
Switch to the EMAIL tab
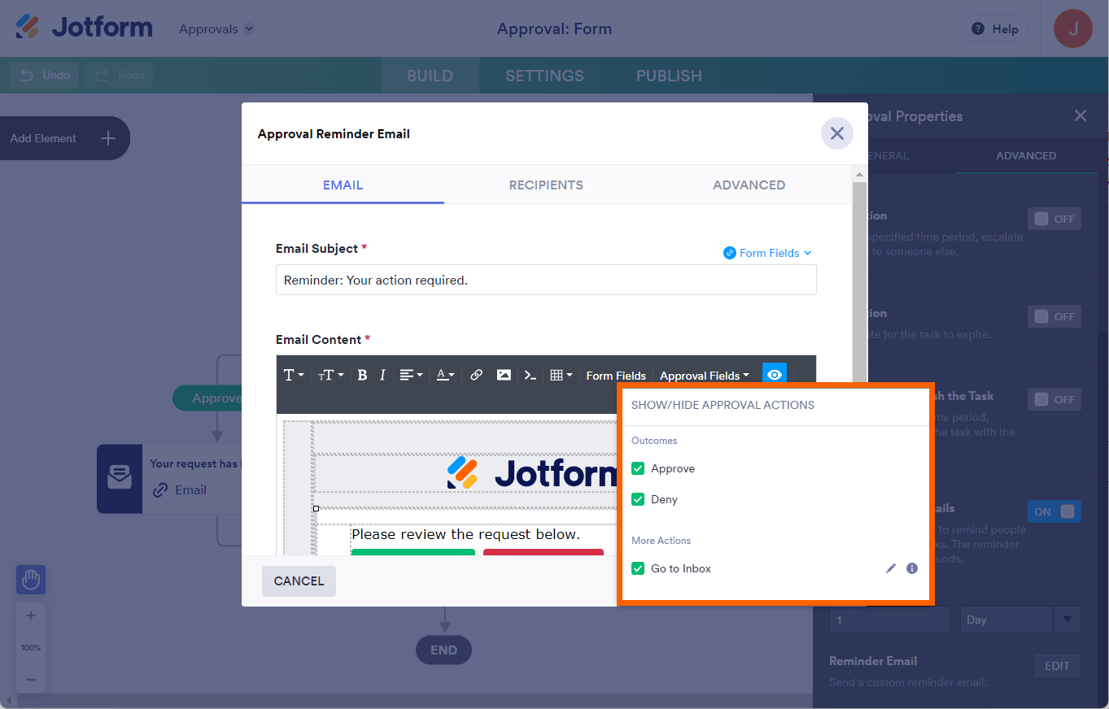343,185
